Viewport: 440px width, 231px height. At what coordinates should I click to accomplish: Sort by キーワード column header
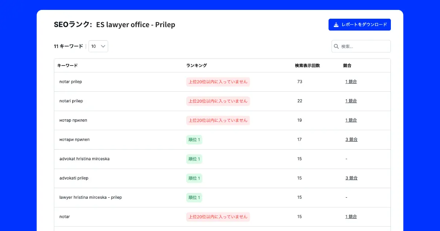[x=67, y=66]
